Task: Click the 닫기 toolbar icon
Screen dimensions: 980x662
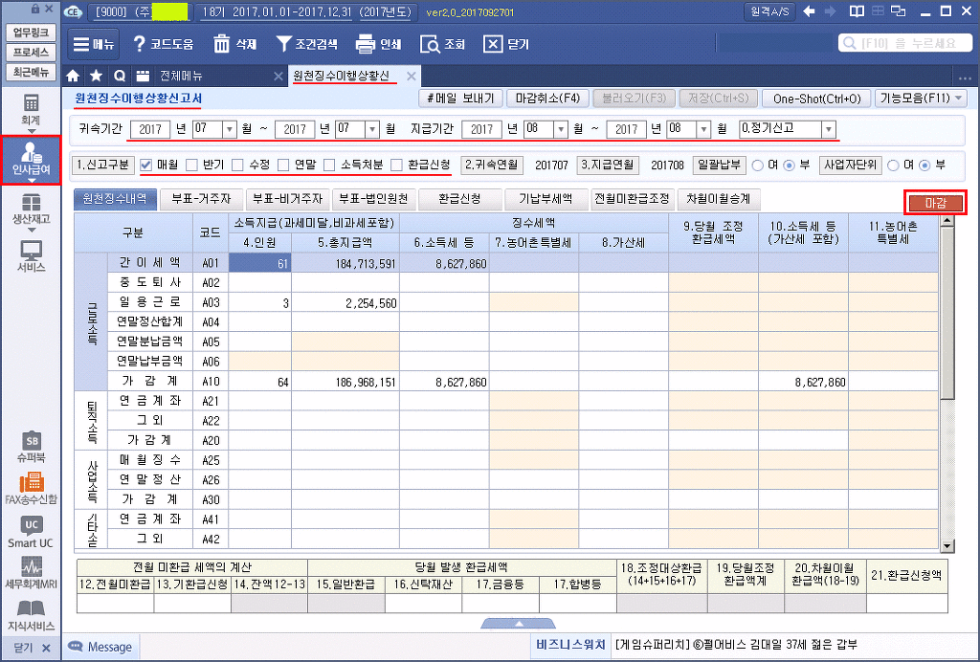Action: (493, 44)
